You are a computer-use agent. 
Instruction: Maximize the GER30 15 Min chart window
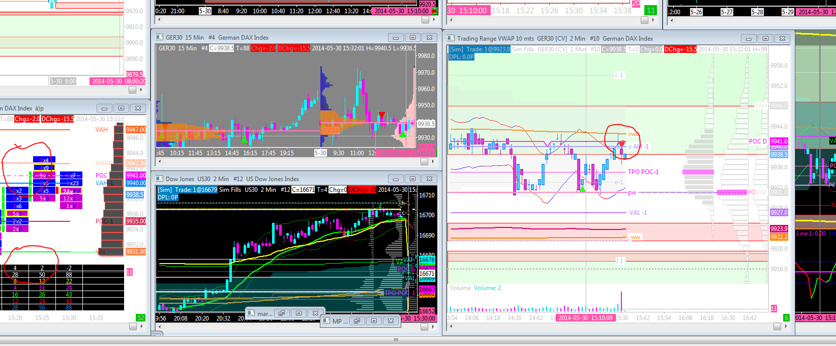tap(412, 38)
